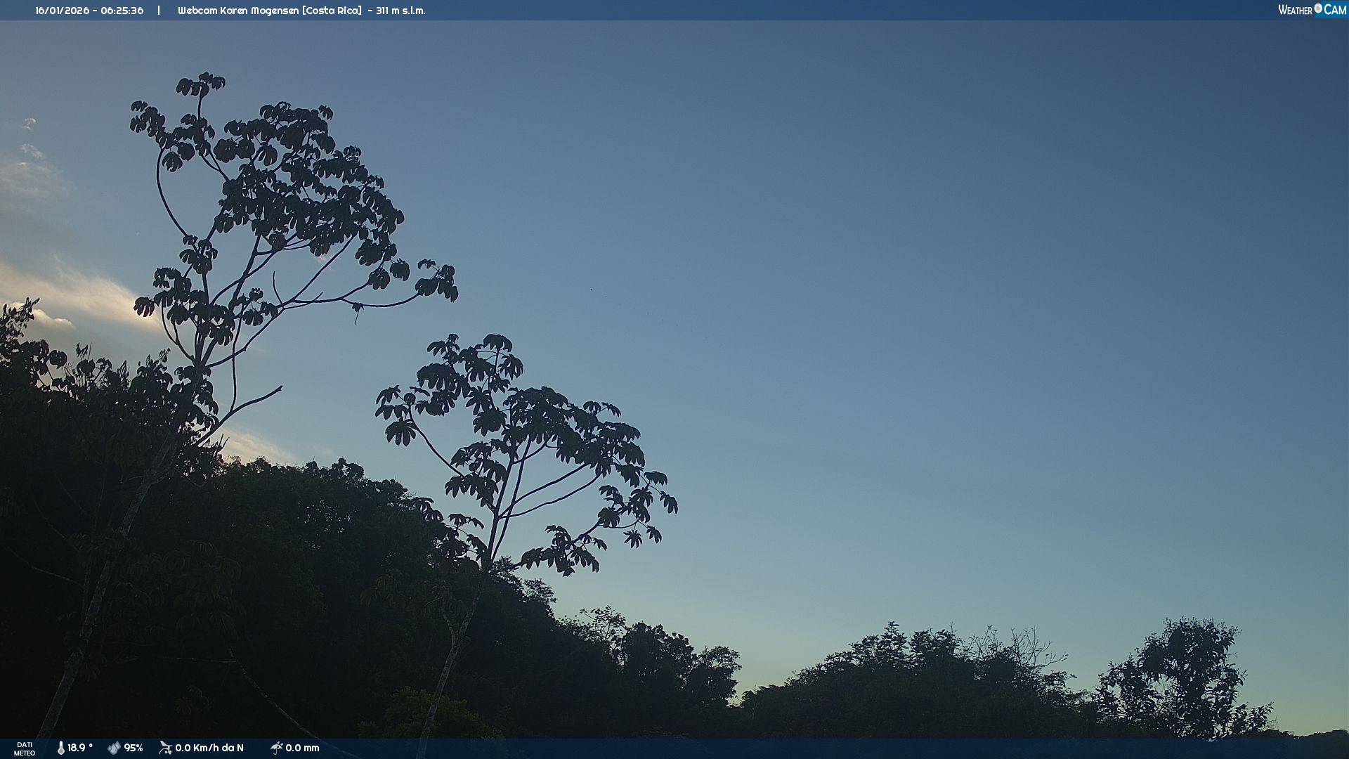This screenshot has height=759, width=1349.
Task: Select the DATI METEO label
Action: pos(25,748)
